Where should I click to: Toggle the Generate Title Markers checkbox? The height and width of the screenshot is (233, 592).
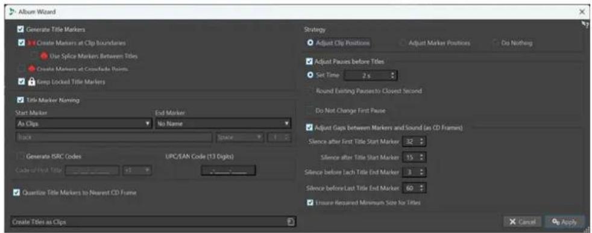tap(20, 29)
